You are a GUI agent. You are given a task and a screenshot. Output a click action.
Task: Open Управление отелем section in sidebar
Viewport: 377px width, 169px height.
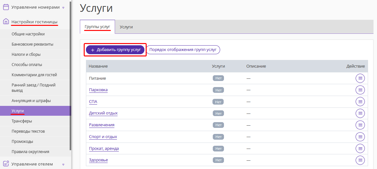32,164
